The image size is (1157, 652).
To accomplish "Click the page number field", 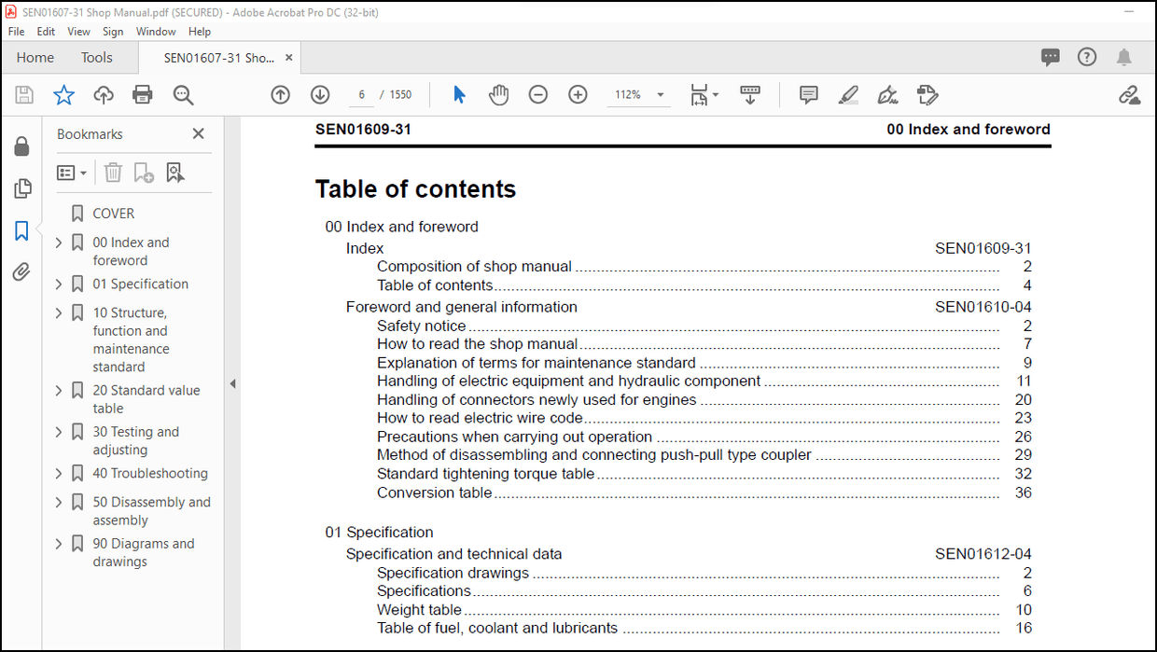I will (x=362, y=94).
